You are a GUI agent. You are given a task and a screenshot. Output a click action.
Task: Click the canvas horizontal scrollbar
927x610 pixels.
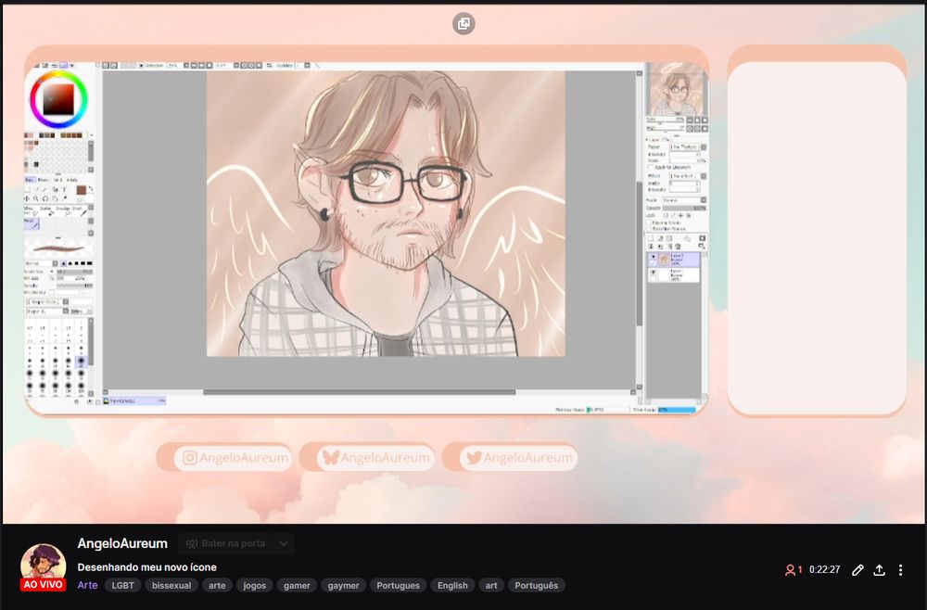pos(360,392)
